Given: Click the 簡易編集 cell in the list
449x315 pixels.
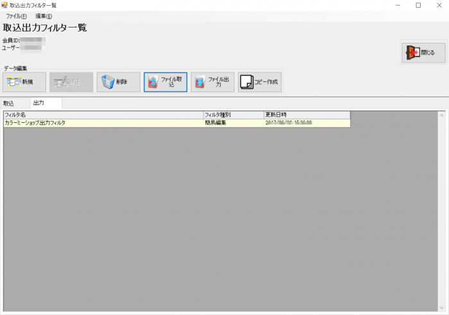Looking at the screenshot, I should [233, 122].
